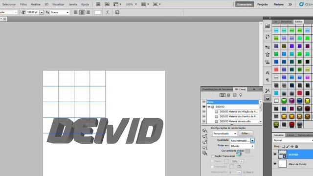Filter 3D panel by meshes
This screenshot has width=313, height=176.
(228, 95)
